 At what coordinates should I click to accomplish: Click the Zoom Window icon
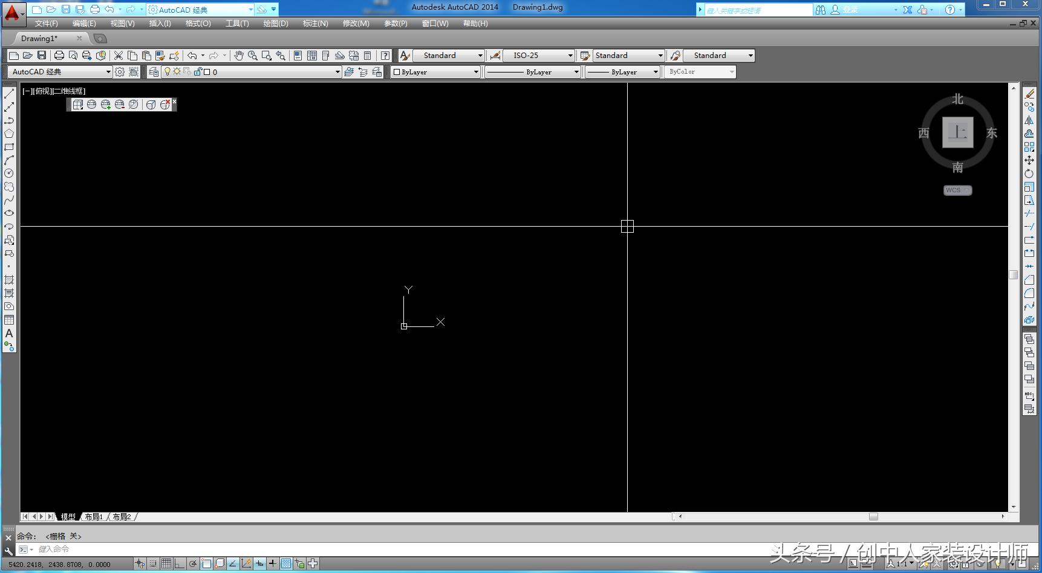click(x=267, y=56)
